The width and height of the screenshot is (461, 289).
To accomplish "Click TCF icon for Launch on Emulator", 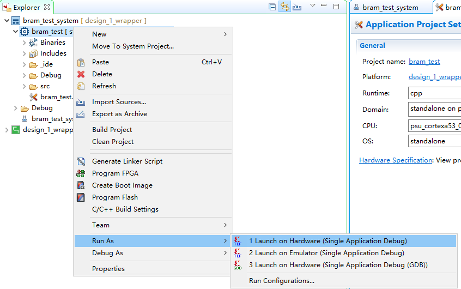I will 238,253.
